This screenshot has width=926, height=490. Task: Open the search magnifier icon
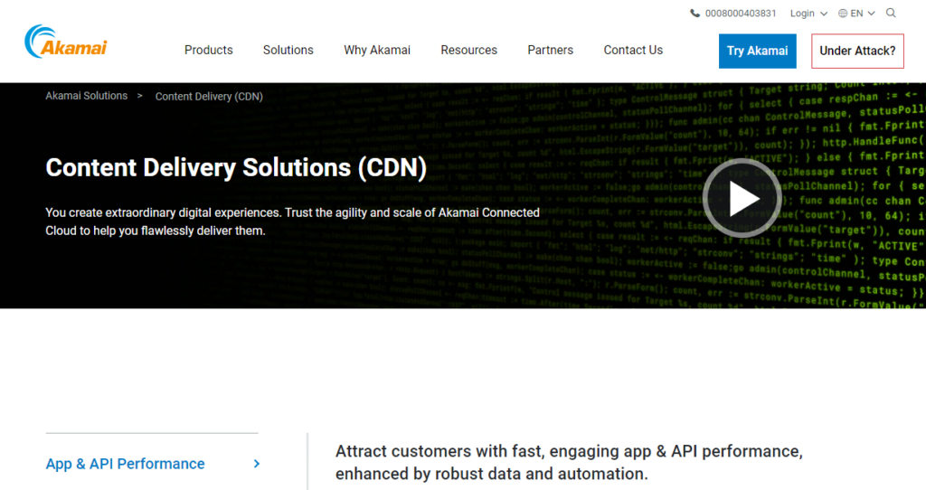click(891, 13)
